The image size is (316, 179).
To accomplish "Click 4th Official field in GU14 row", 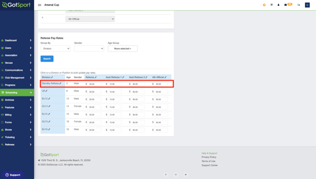I will [161, 107].
